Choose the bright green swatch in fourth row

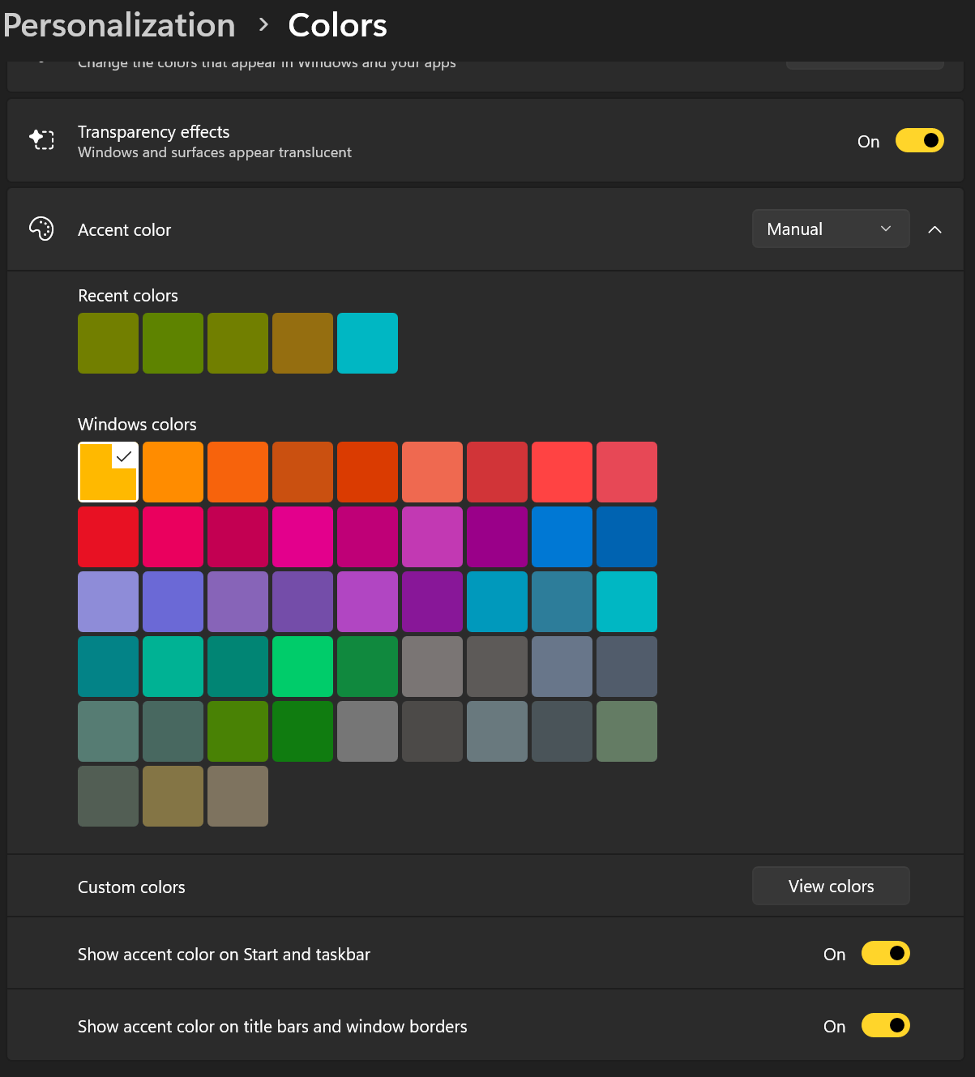(302, 666)
